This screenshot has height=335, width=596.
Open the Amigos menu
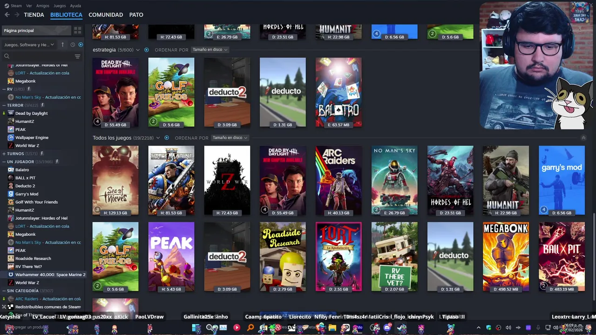click(43, 6)
